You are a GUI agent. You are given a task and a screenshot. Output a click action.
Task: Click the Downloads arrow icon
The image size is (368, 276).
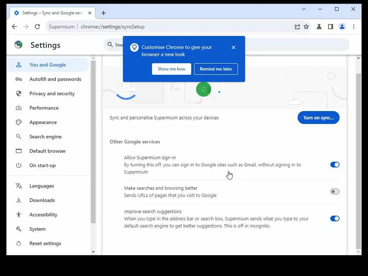click(x=19, y=200)
